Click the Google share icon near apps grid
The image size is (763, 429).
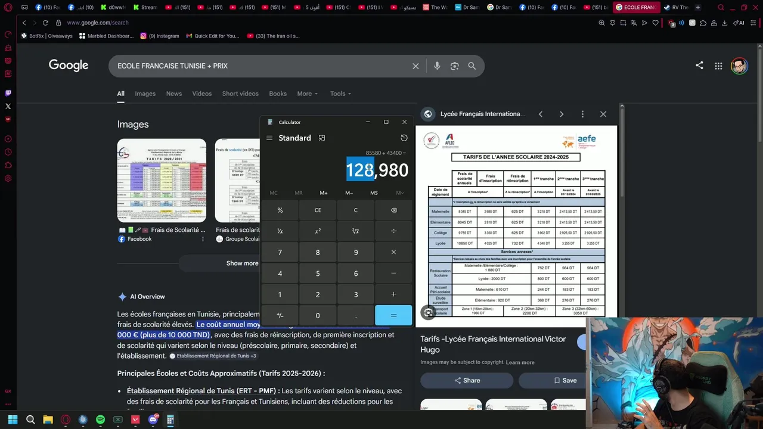(x=699, y=66)
